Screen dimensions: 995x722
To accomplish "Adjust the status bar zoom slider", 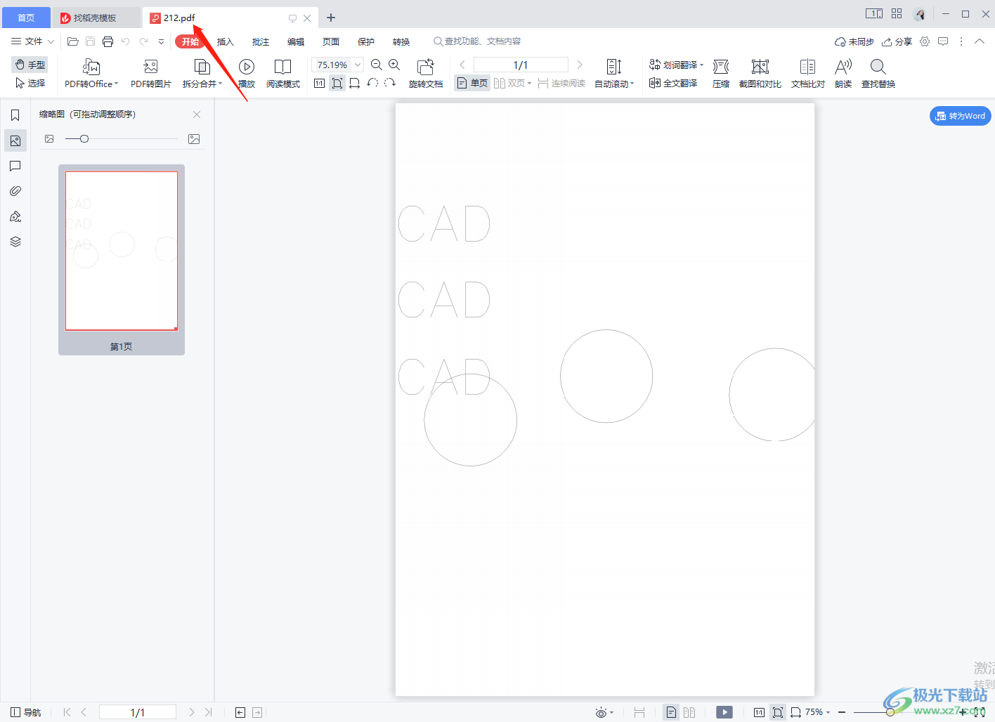I will pyautogui.click(x=890, y=712).
